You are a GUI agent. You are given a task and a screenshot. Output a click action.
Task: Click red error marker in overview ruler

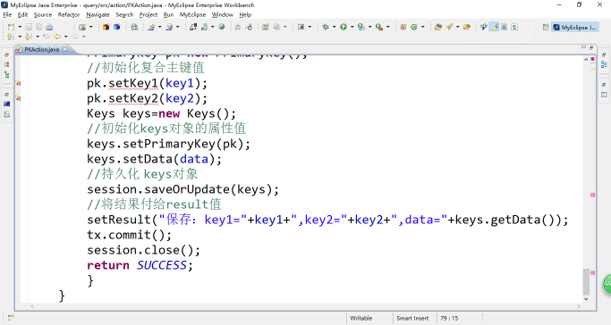click(592, 59)
